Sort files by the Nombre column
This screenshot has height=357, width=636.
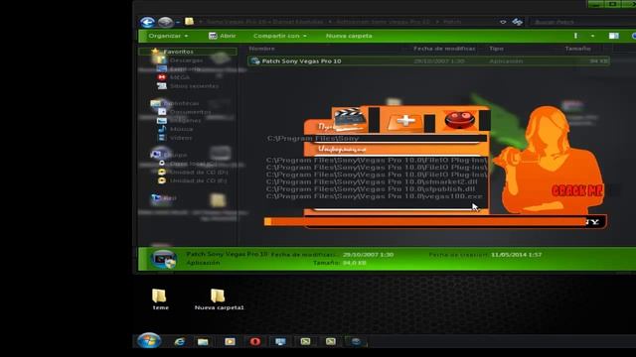pos(261,49)
